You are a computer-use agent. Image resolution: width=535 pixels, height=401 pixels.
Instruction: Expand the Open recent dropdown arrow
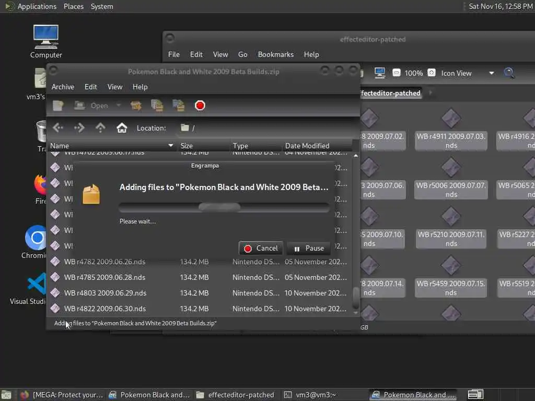[119, 105]
